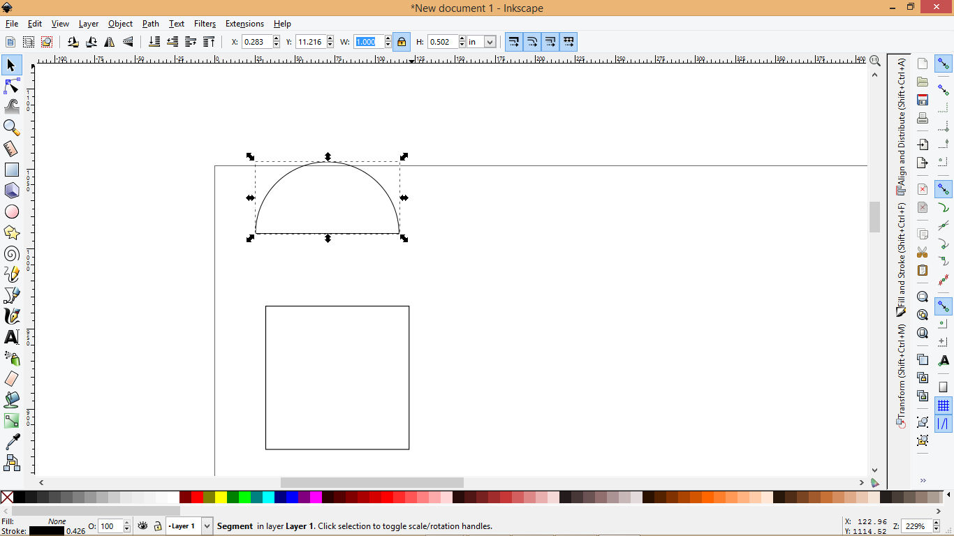Image resolution: width=954 pixels, height=536 pixels.
Task: Select the Node editing tool
Action: point(11,86)
